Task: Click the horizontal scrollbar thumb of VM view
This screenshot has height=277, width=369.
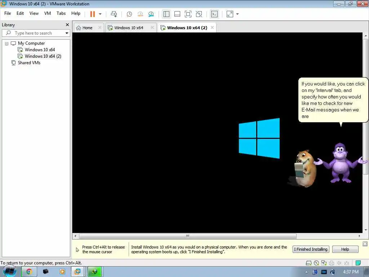Action: pyautogui.click(x=187, y=236)
